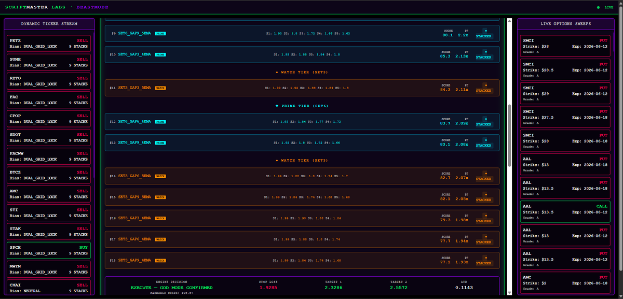Select strategy row SET3_GAP3_5EMA

(x=302, y=88)
